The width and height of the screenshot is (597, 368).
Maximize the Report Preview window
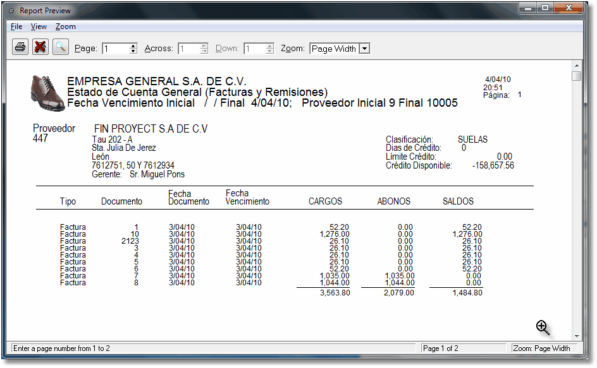tap(545, 8)
